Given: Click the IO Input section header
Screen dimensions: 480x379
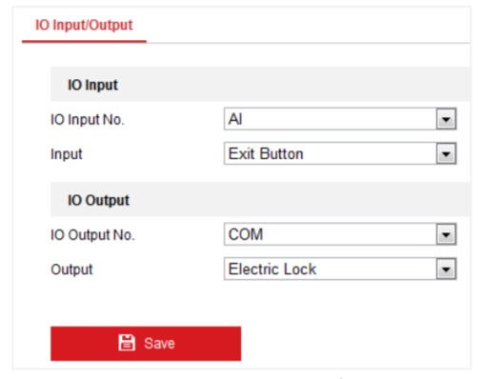Looking at the screenshot, I should pos(260,85).
